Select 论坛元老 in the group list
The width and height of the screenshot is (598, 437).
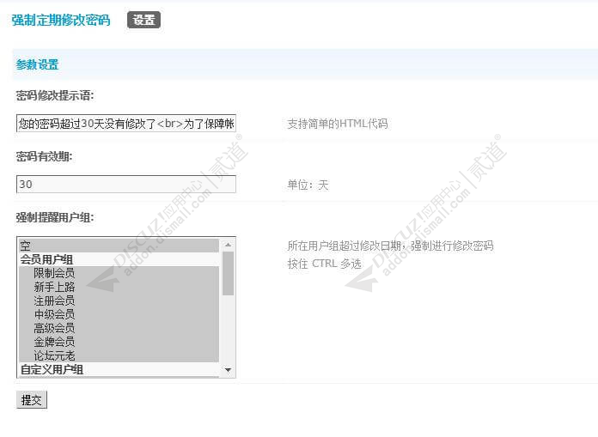click(119, 355)
